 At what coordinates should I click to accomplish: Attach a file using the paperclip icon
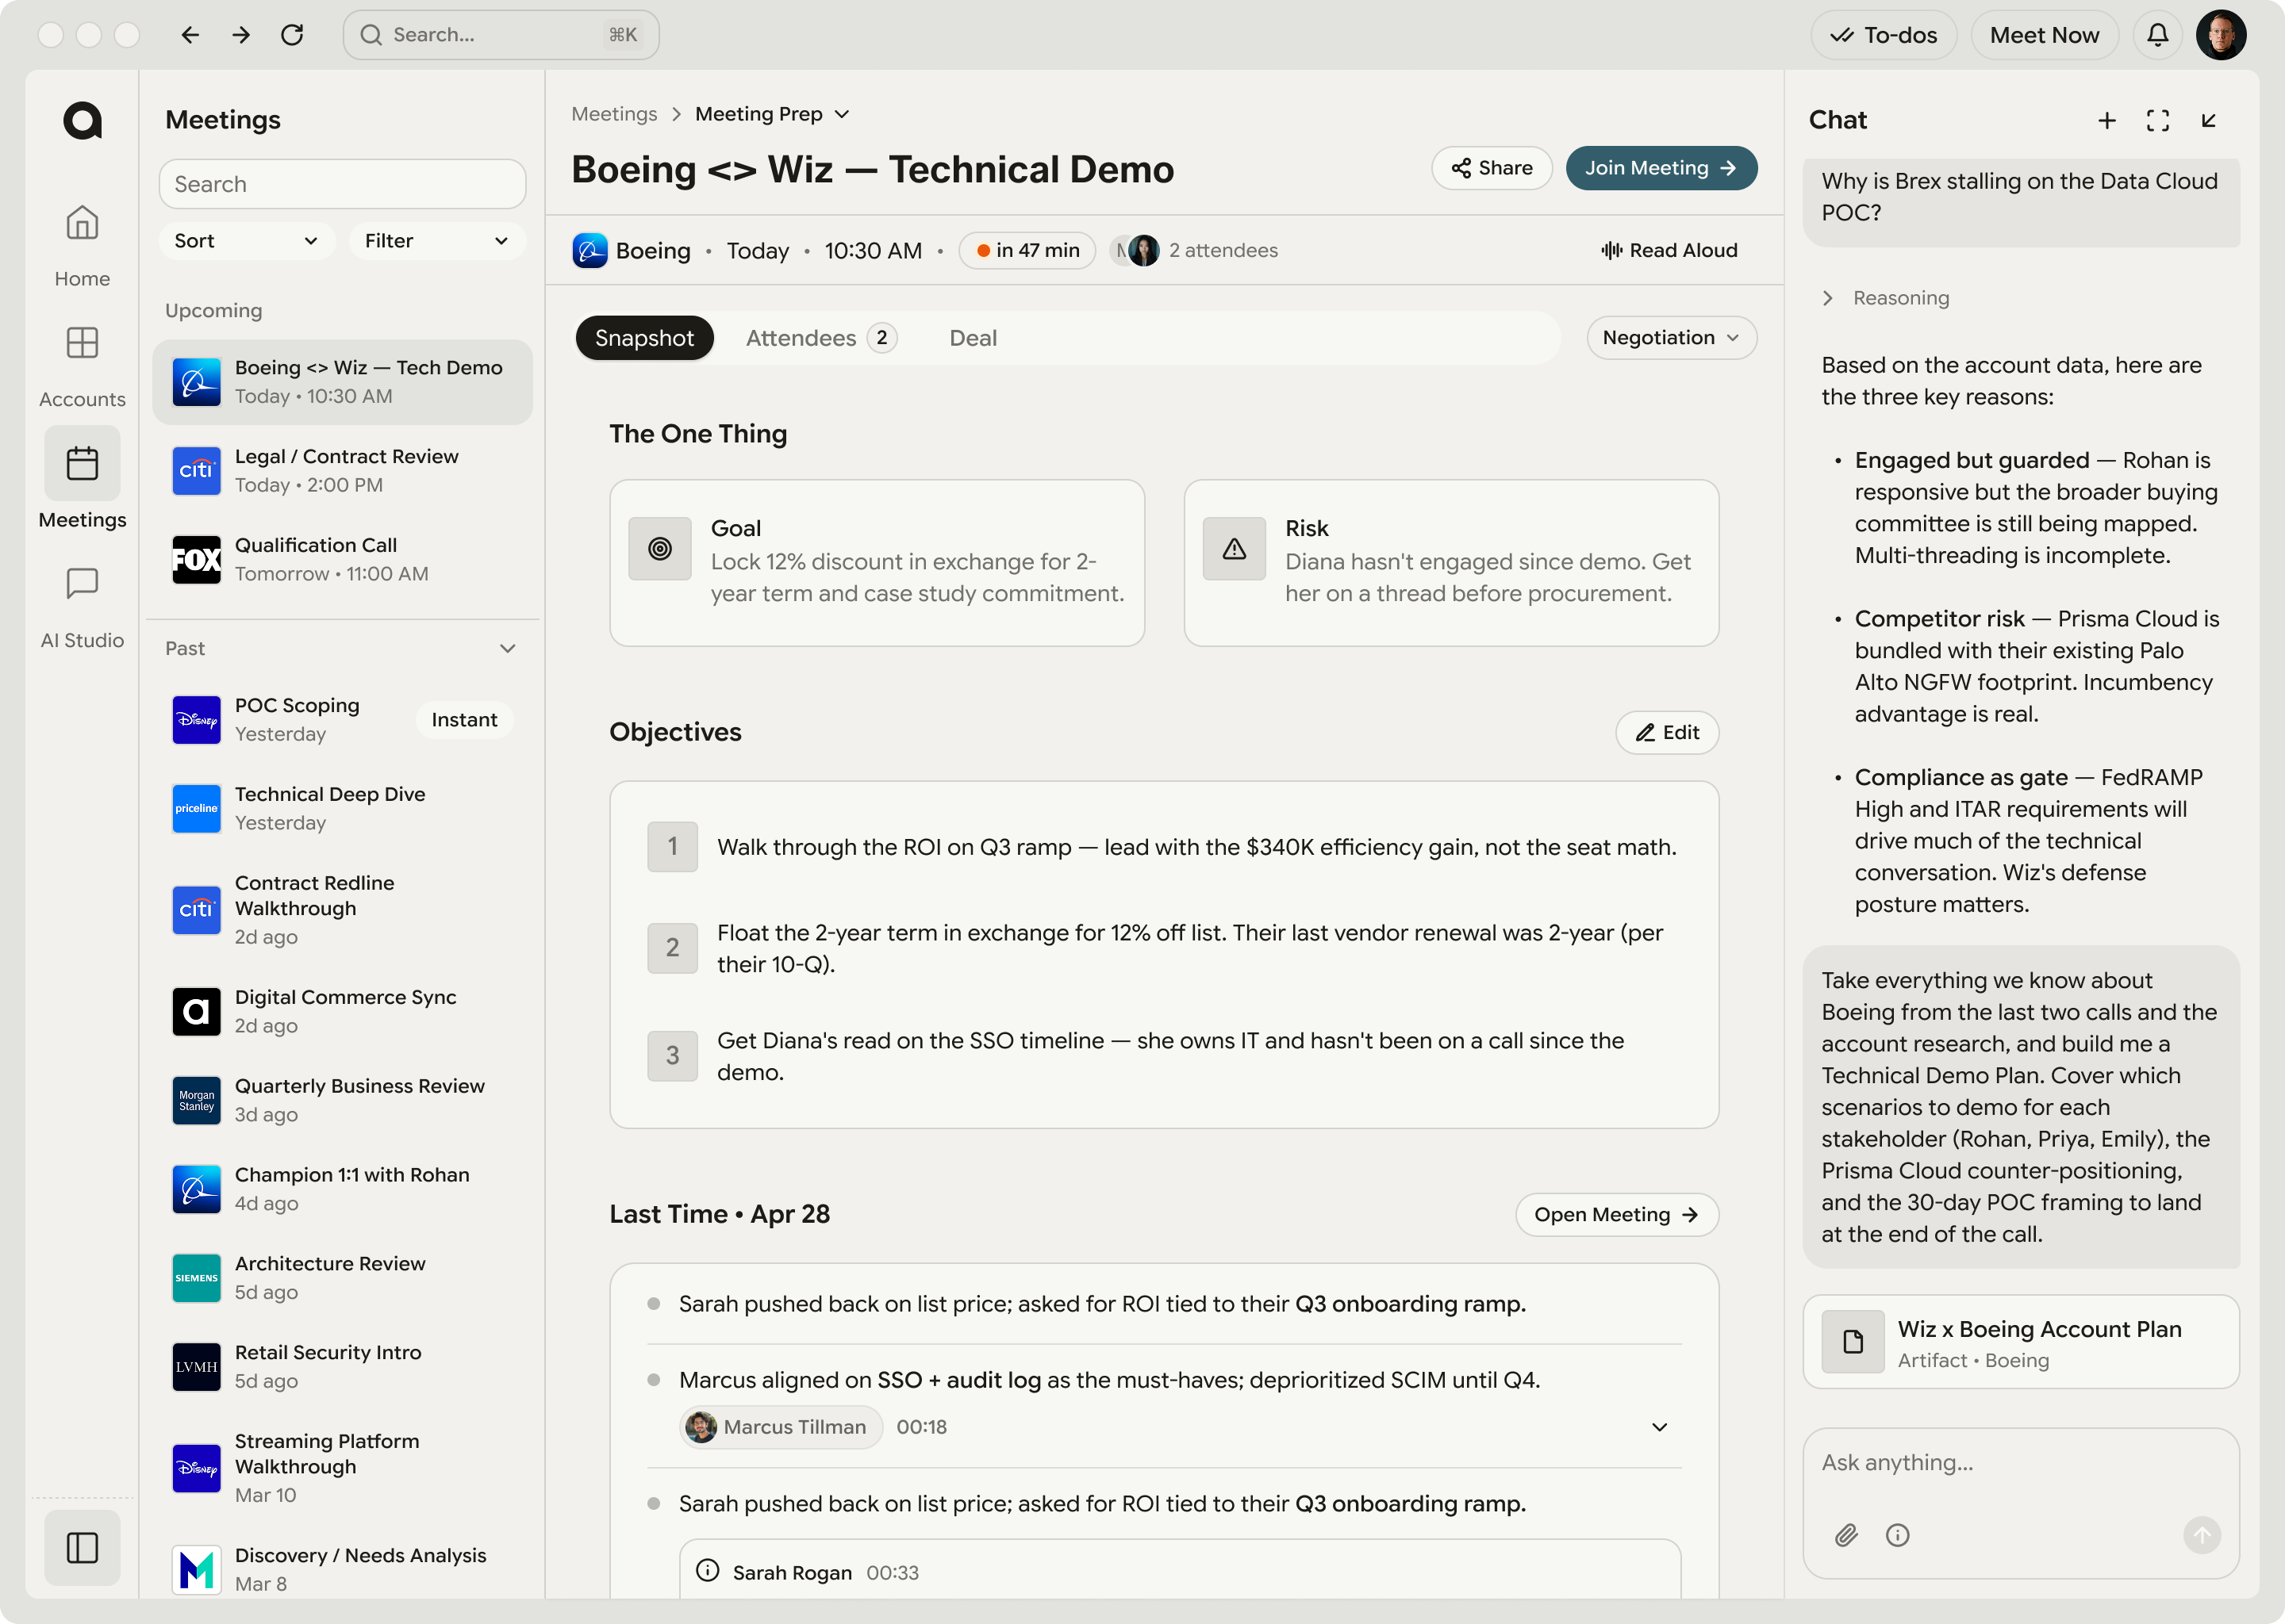tap(1845, 1535)
